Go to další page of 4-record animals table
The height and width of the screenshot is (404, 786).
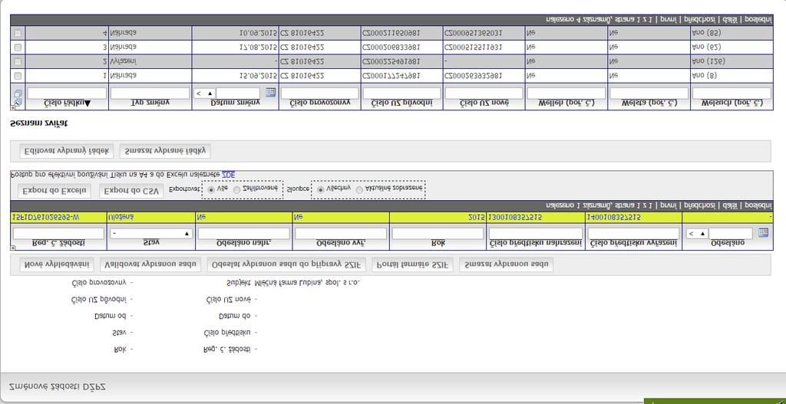click(729, 19)
